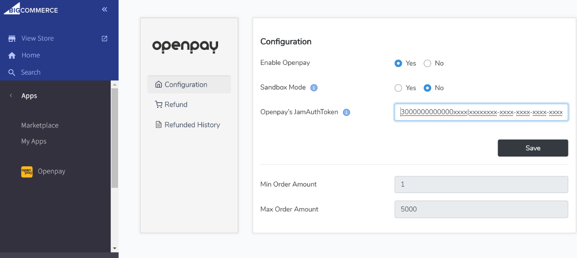Click into the JamAuthToken input field

coord(481,112)
